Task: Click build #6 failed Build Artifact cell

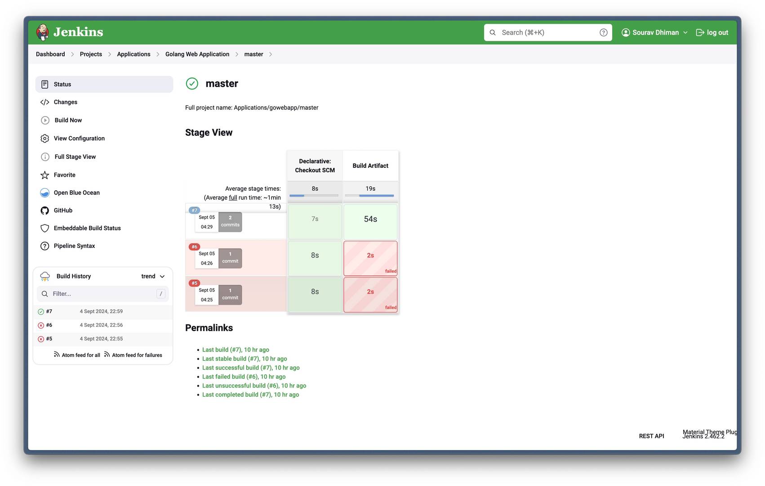Action: pos(370,258)
